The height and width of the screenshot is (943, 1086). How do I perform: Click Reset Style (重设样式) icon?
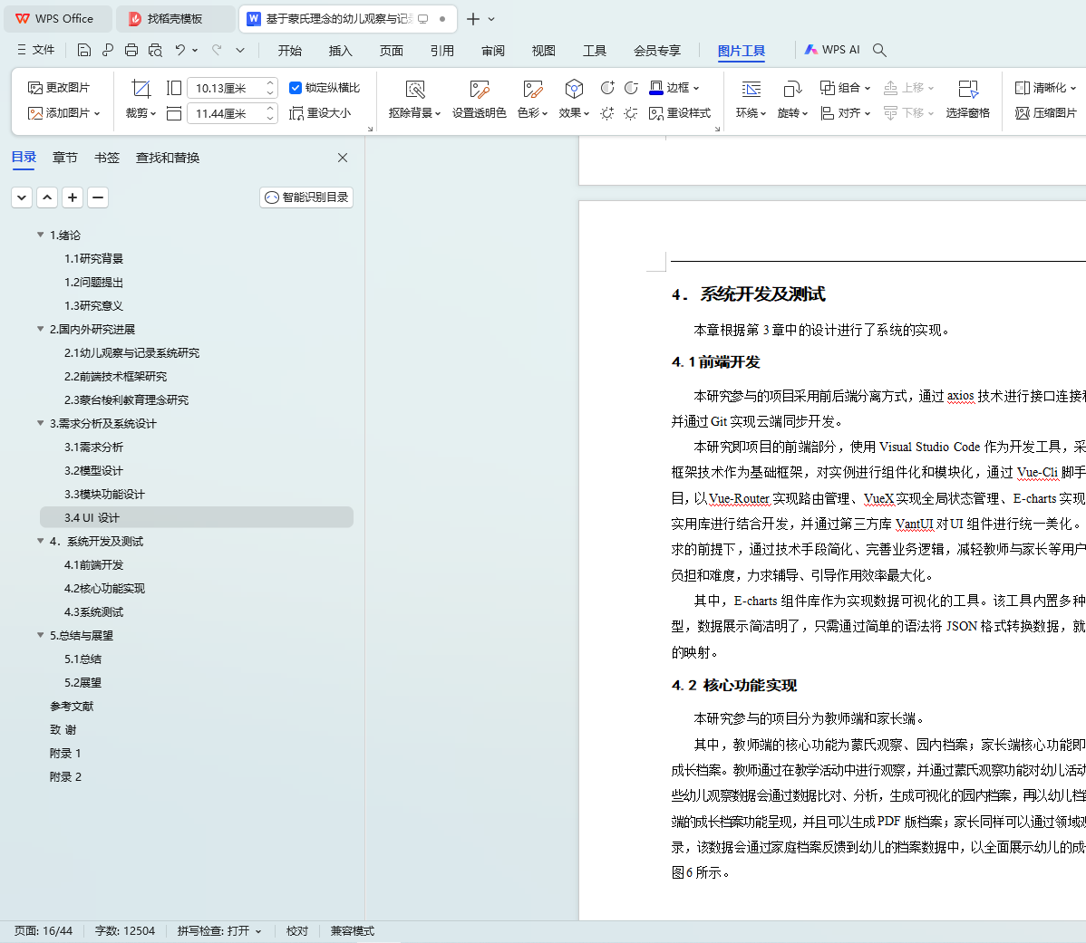(x=680, y=112)
